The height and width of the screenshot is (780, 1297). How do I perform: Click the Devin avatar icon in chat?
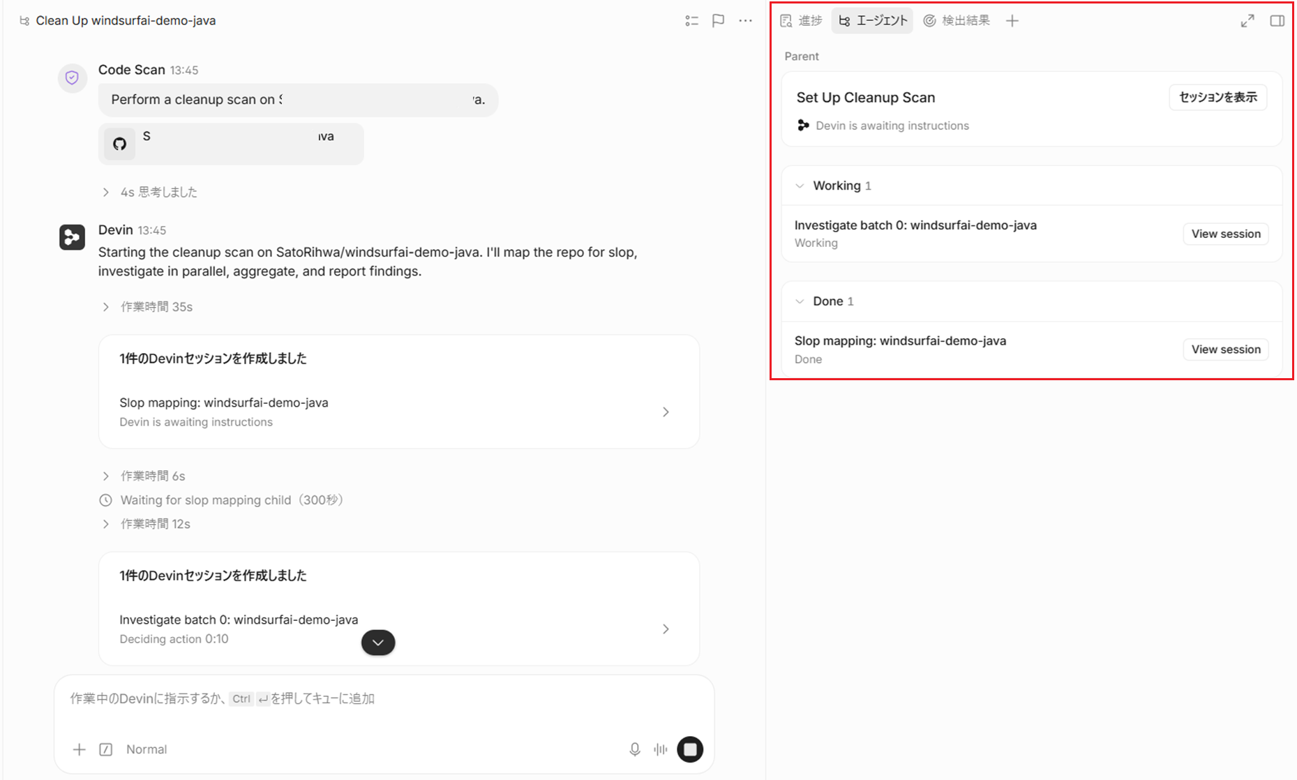point(72,237)
